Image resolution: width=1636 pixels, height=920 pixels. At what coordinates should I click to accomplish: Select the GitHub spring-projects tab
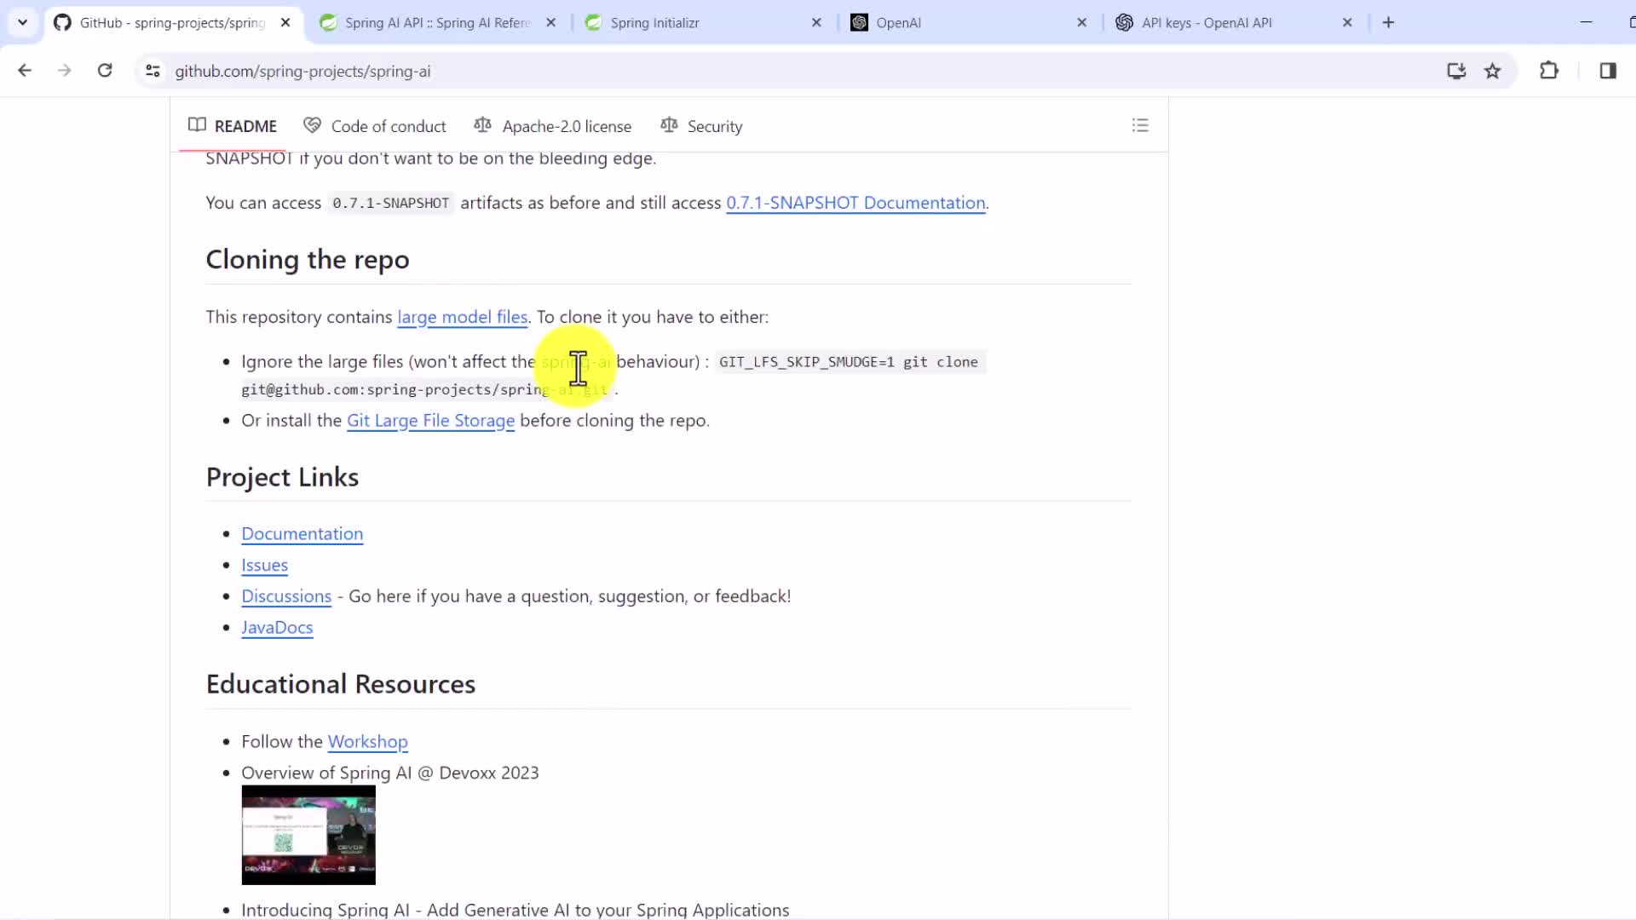173,23
